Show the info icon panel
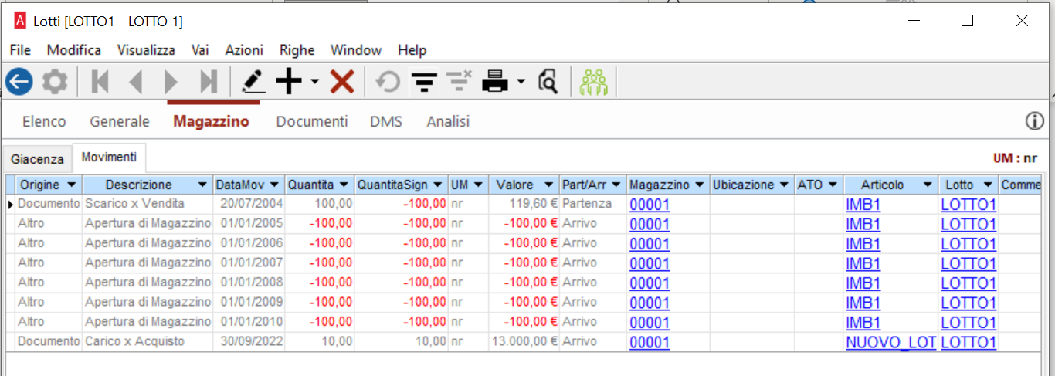The width and height of the screenshot is (1055, 376). click(x=1034, y=121)
